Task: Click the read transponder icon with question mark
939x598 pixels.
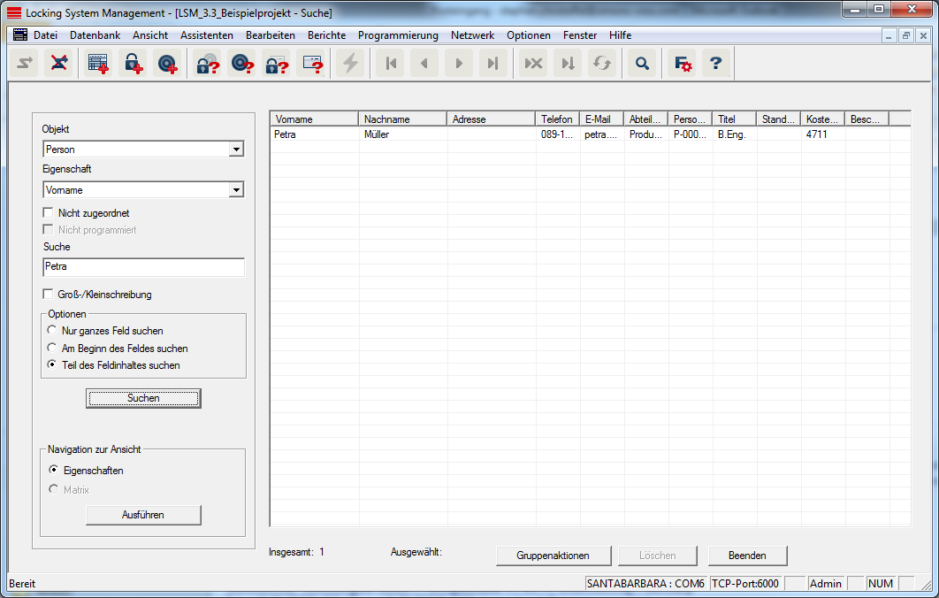Action: point(241,64)
